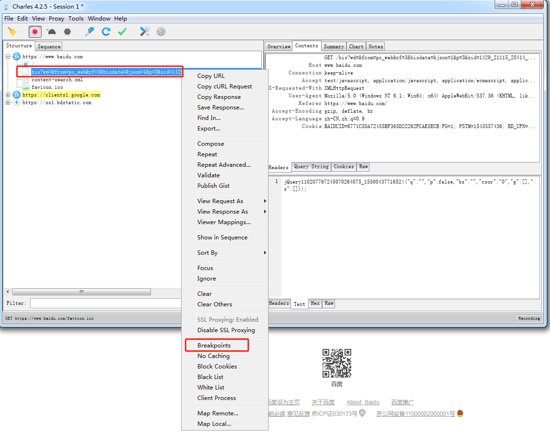Click the Compose pen toolbar icon
The width and height of the screenshot is (550, 433).
pyautogui.click(x=89, y=32)
